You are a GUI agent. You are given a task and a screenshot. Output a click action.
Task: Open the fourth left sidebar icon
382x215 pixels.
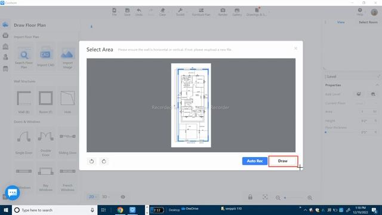tap(5, 57)
